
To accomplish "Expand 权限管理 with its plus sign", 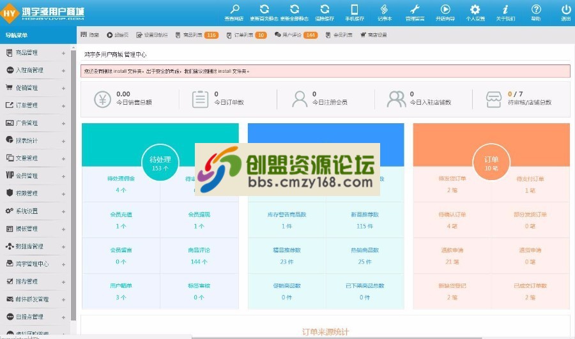I will tap(63, 194).
